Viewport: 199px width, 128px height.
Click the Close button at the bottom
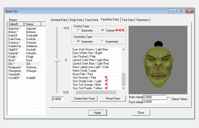tap(141, 113)
